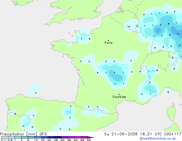182x141 pixels.
Task: Select the 25–30 mm legend swatch
Action: pyautogui.click(x=58, y=137)
